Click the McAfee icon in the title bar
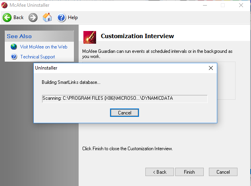Viewport: 251px width, 186px height. [x=5, y=5]
